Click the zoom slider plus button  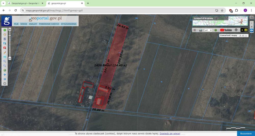(10, 29)
